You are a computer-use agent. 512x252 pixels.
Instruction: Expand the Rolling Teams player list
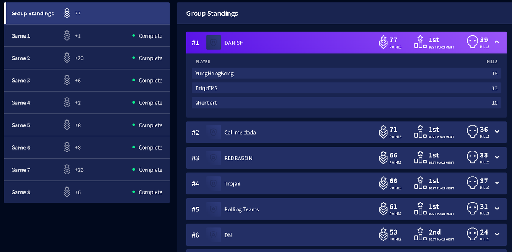tap(497, 209)
